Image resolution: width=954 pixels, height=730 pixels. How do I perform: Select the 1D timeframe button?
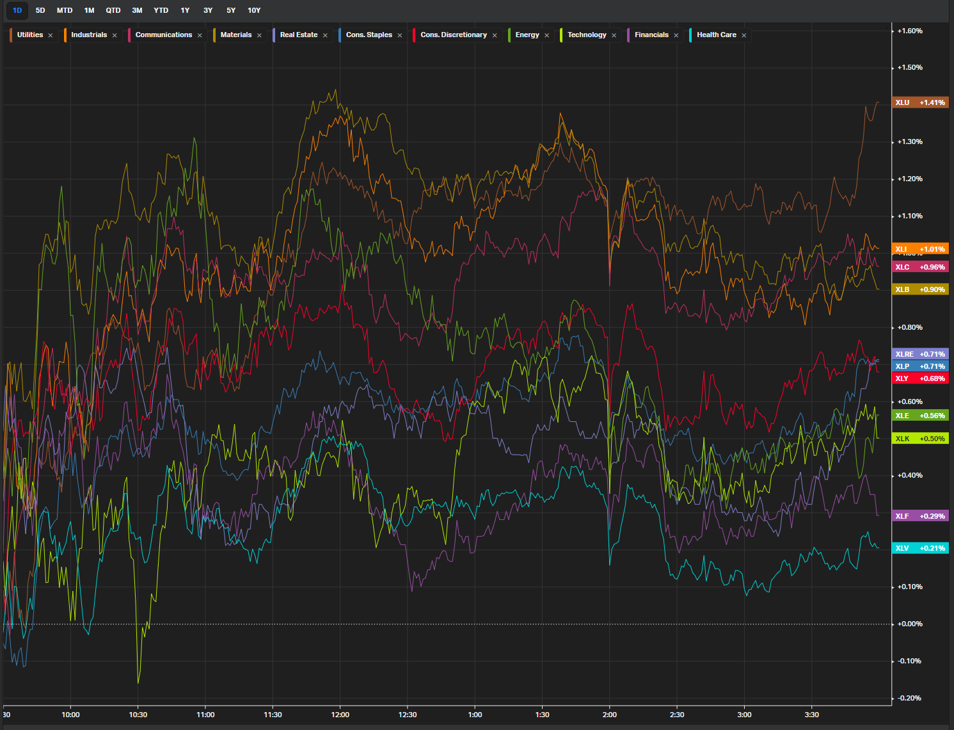17,10
